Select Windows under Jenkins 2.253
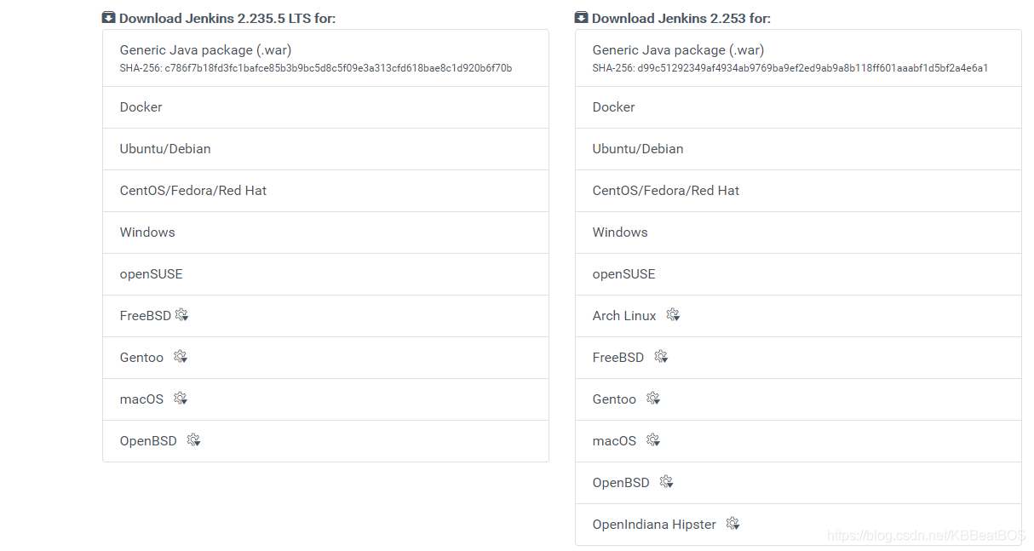 point(798,232)
